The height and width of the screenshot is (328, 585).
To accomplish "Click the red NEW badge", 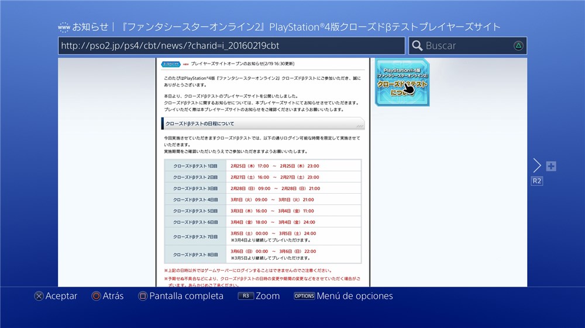I will point(186,64).
